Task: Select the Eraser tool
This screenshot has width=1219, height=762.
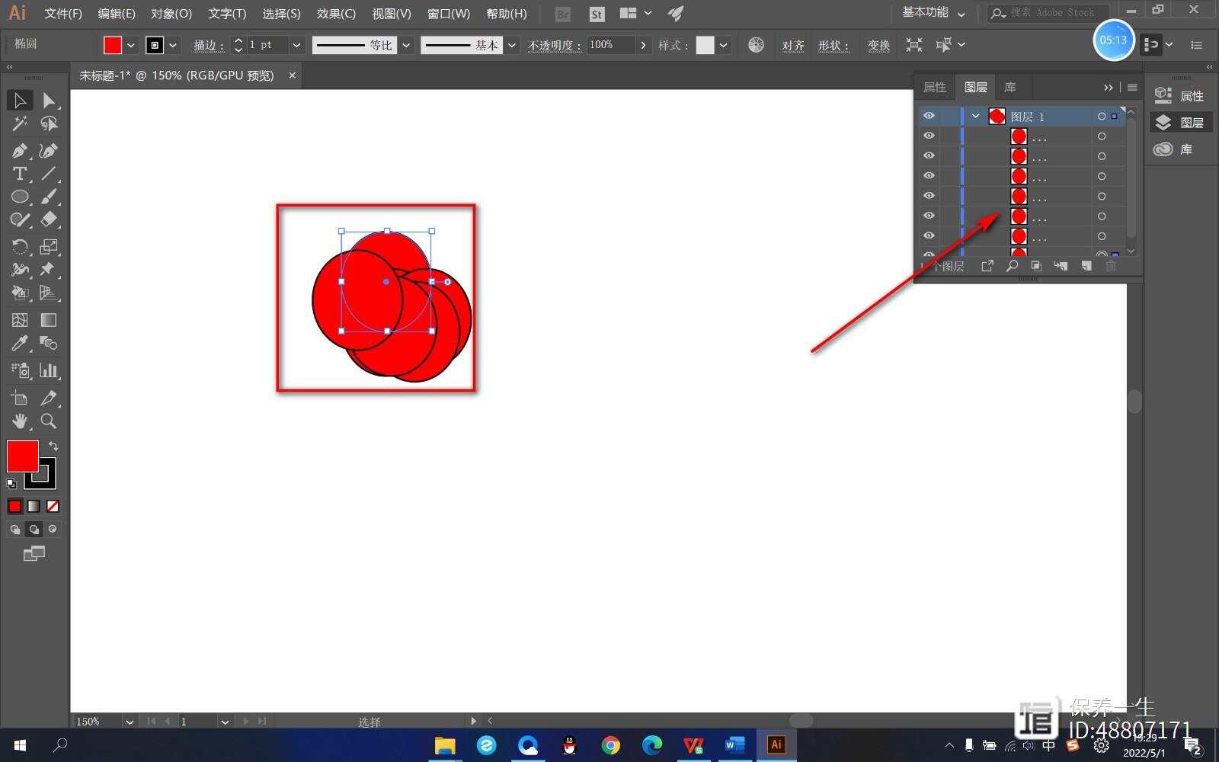Action: (x=49, y=219)
